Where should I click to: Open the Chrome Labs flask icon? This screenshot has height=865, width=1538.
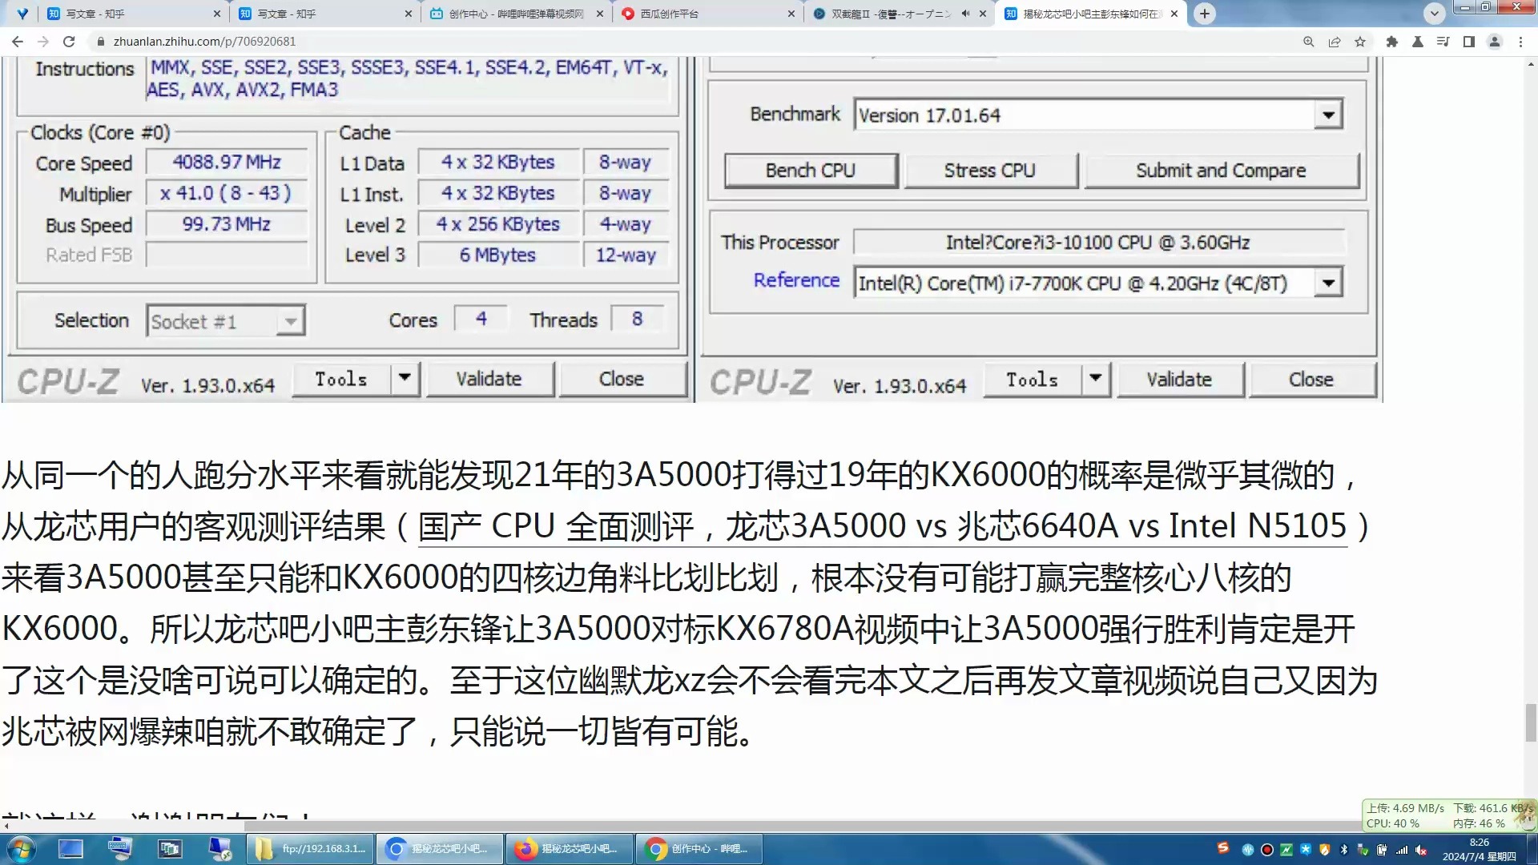pos(1418,42)
